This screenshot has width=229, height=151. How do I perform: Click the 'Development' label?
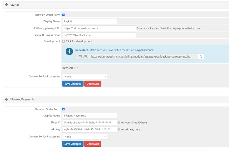click(x=52, y=41)
